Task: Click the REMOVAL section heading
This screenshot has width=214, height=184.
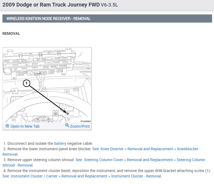Action: [x=11, y=33]
